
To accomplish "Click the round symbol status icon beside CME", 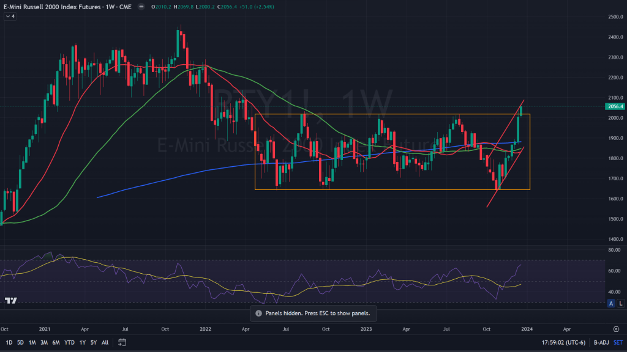I will coord(141,7).
